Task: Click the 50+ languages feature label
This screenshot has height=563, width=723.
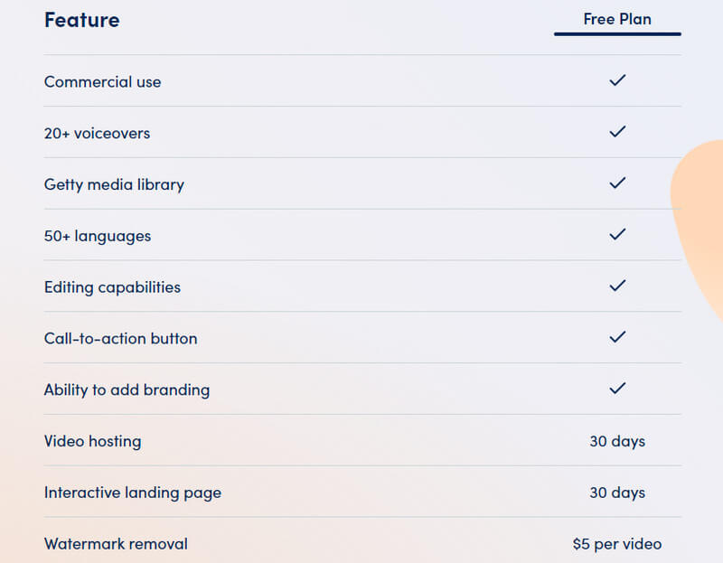Action: [98, 236]
